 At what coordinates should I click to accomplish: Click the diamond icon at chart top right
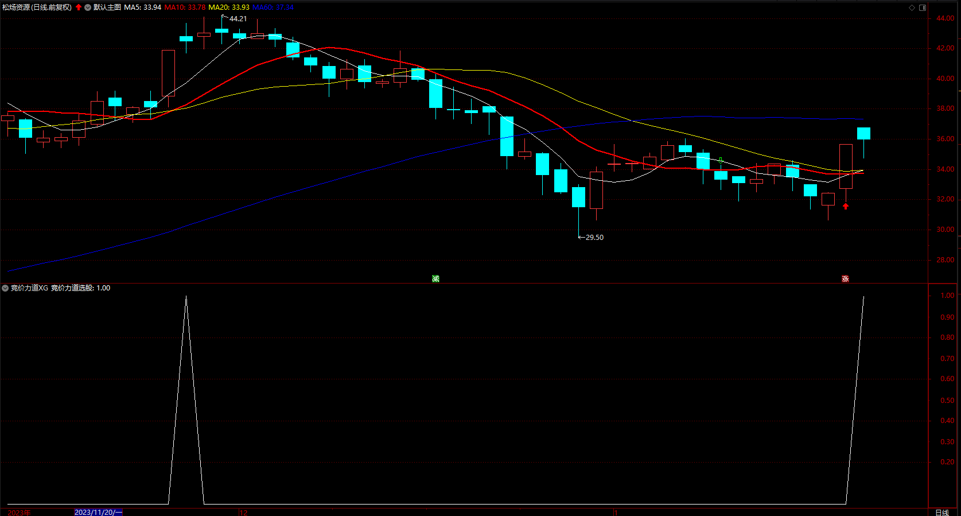(x=912, y=7)
